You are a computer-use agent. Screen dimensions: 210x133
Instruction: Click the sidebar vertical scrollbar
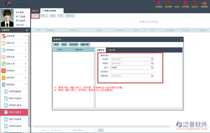tap(29, 81)
